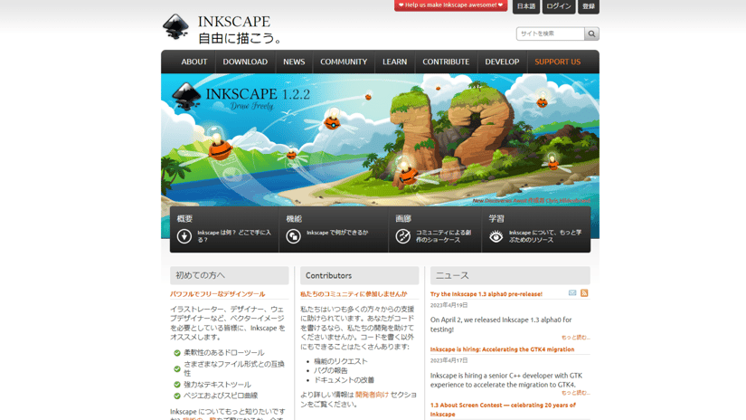
Task: Open the DOWNLOAD menu
Action: pos(245,62)
